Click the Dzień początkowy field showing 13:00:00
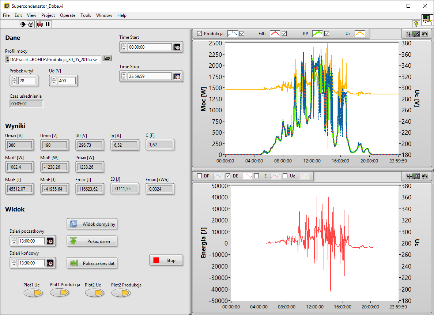This screenshot has height=315, width=434. click(x=31, y=241)
